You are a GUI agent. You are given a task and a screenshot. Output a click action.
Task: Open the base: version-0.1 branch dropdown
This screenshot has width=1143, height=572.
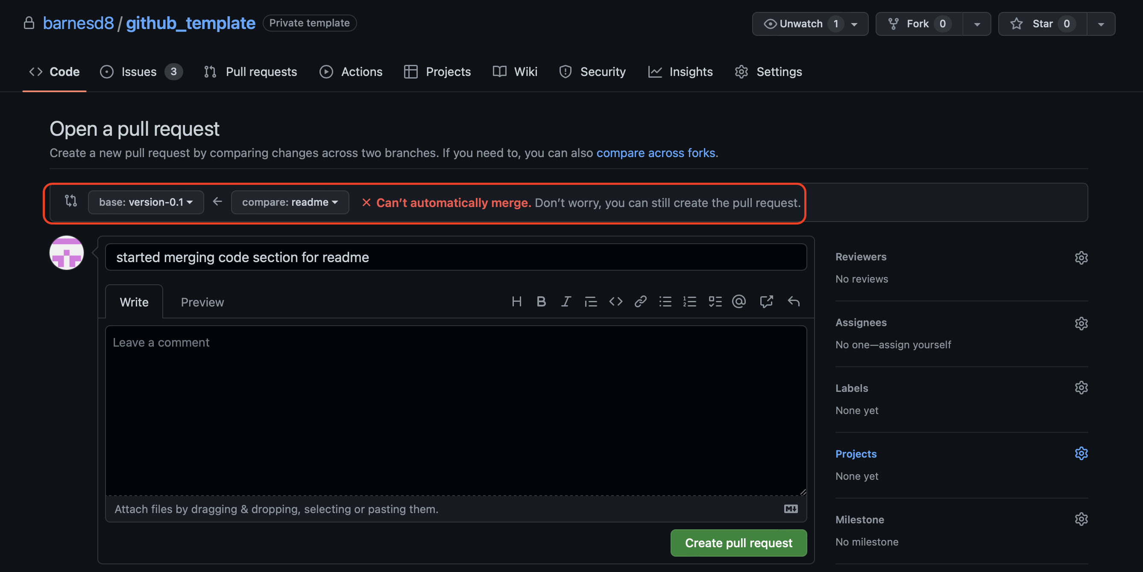coord(146,202)
